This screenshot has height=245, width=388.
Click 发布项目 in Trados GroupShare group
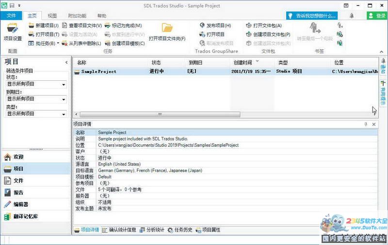[215, 25]
